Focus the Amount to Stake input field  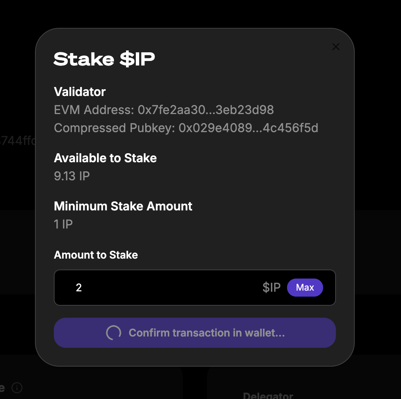166,288
